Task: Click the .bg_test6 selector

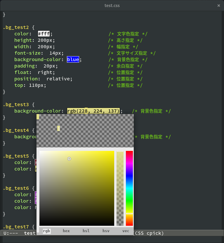Action: tap(16, 188)
